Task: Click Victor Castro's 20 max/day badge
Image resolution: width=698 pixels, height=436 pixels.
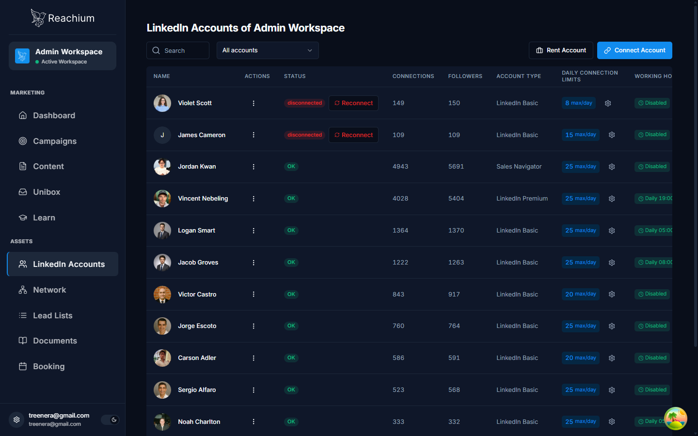Action: click(x=581, y=294)
